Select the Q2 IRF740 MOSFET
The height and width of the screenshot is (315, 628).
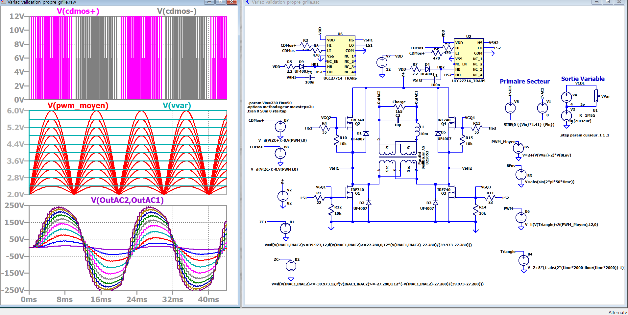pyautogui.click(x=349, y=123)
